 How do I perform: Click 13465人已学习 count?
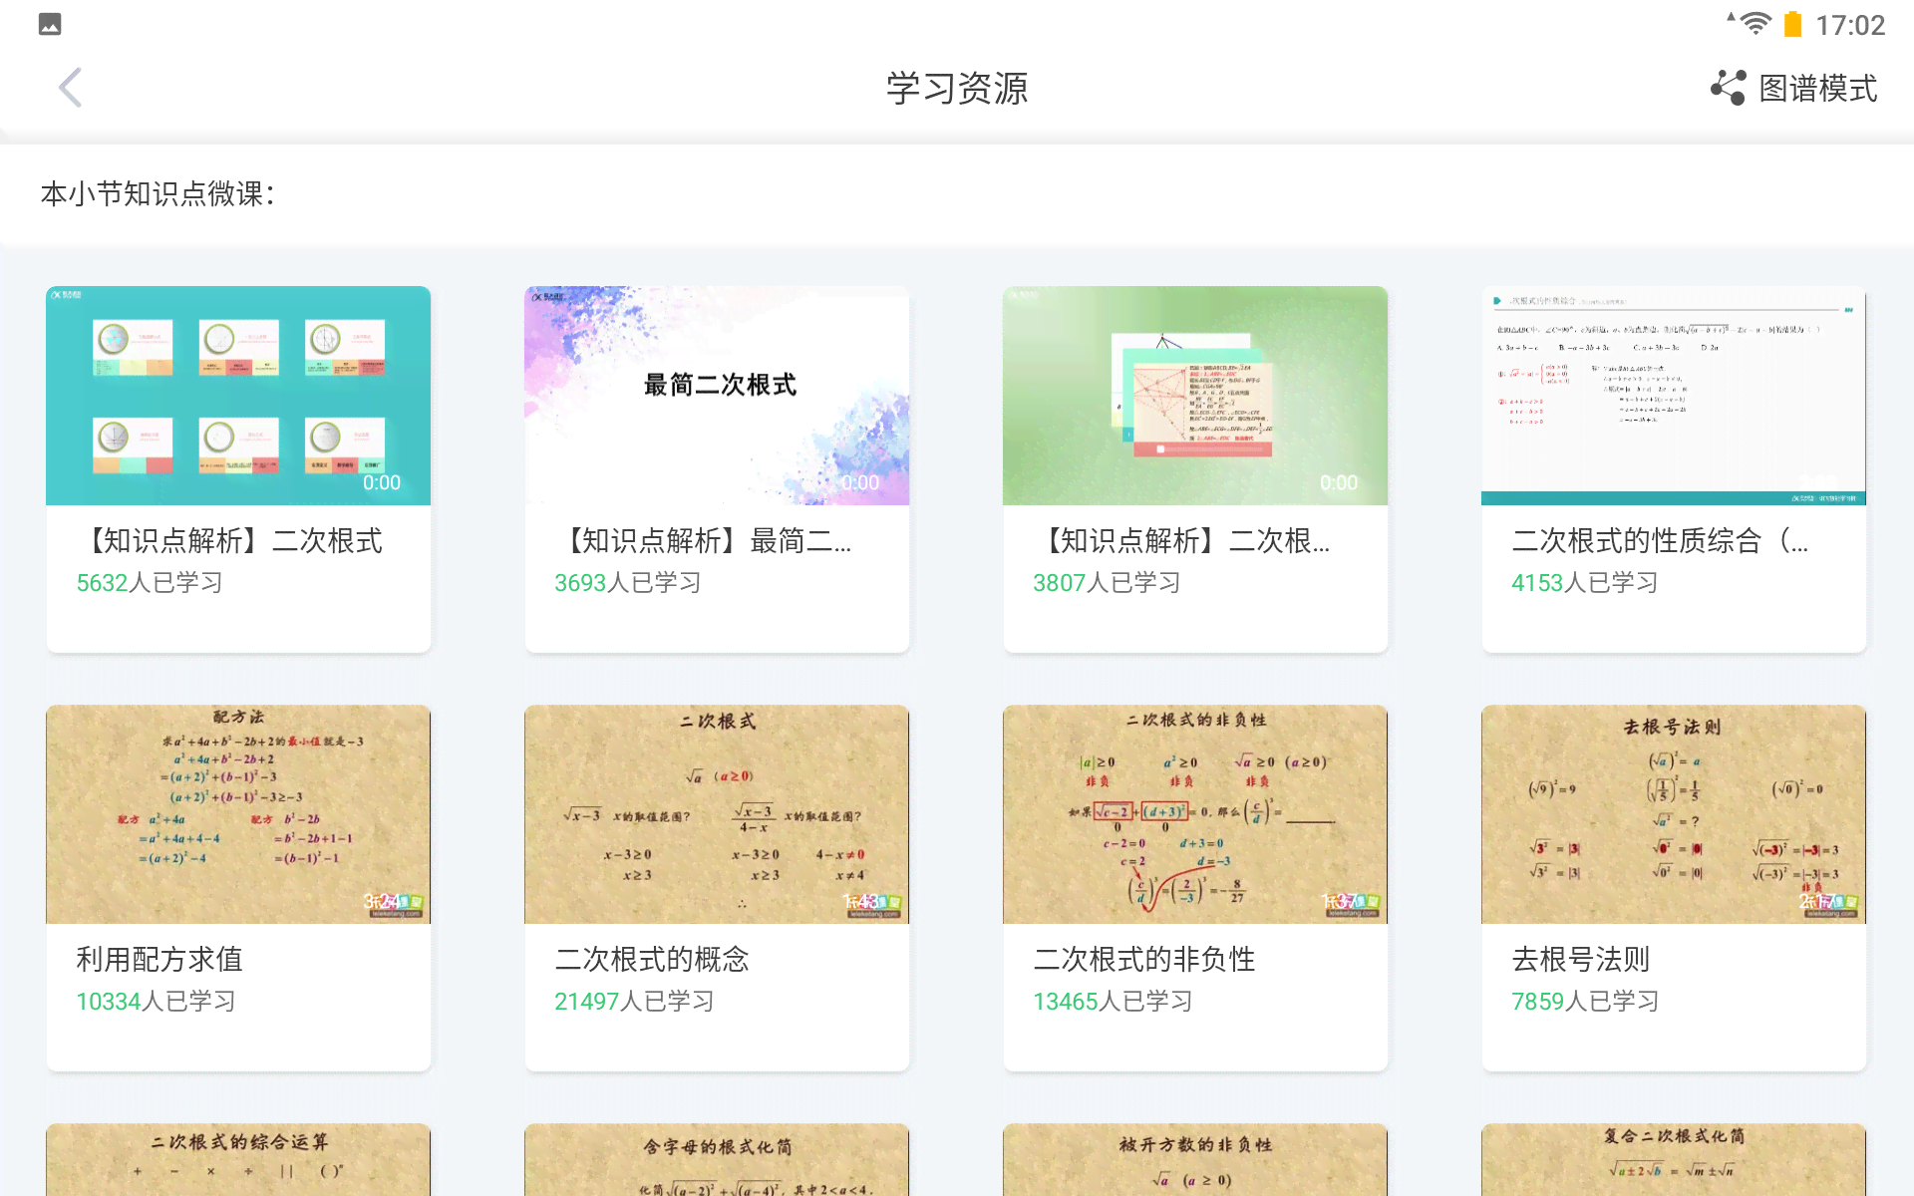point(1113,1002)
